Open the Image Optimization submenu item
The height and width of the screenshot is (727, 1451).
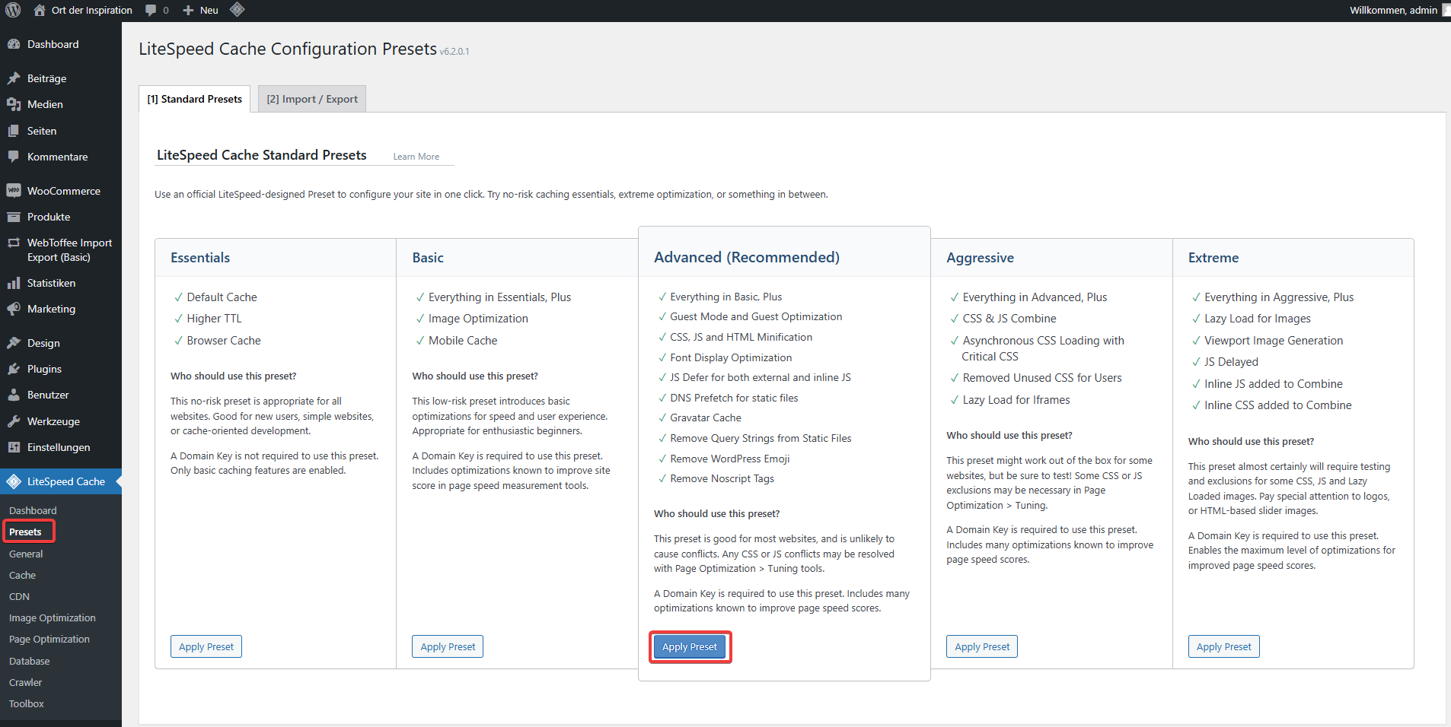pos(53,617)
